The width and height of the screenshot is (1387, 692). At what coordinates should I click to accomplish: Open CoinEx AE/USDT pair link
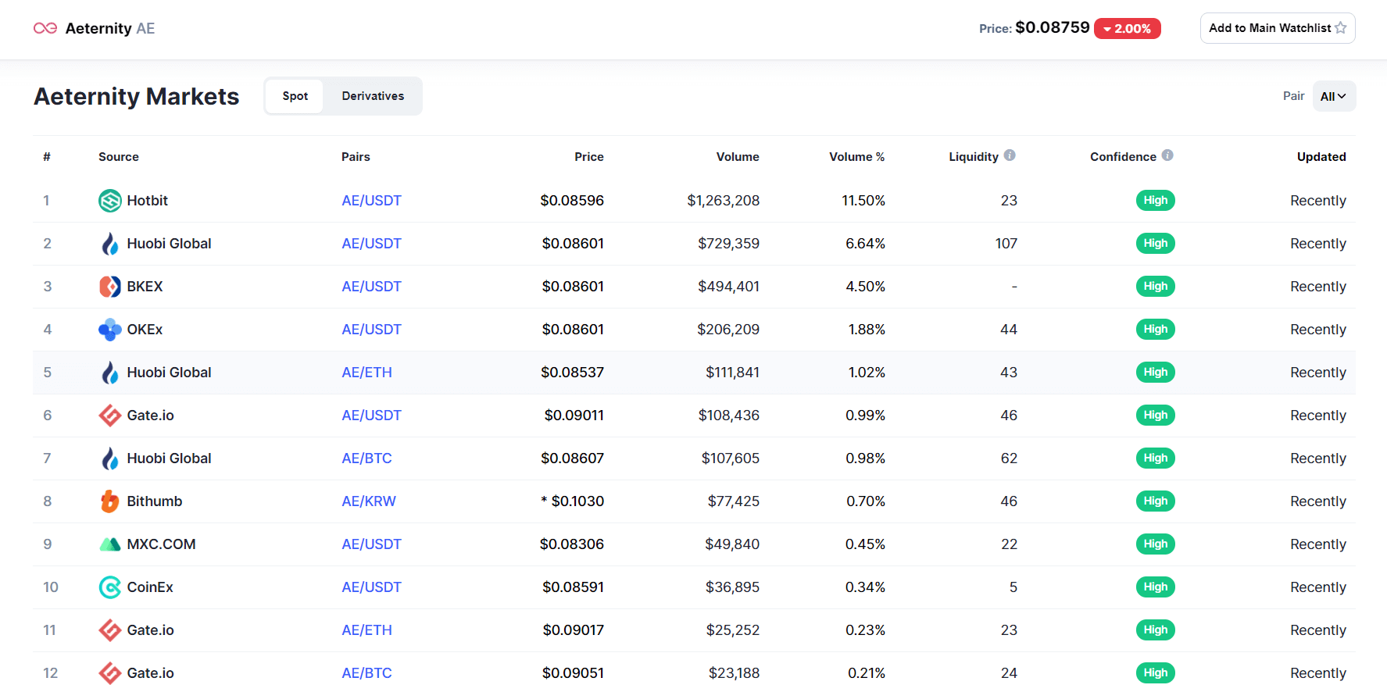coord(371,587)
